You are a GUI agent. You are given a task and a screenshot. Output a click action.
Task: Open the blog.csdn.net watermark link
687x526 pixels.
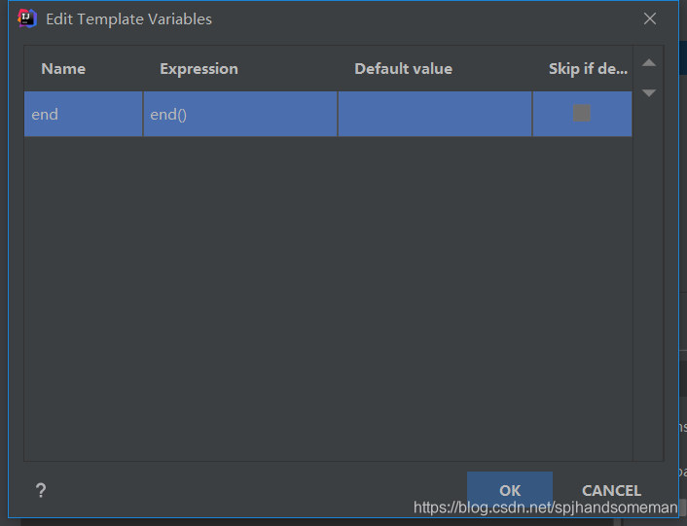coord(545,508)
